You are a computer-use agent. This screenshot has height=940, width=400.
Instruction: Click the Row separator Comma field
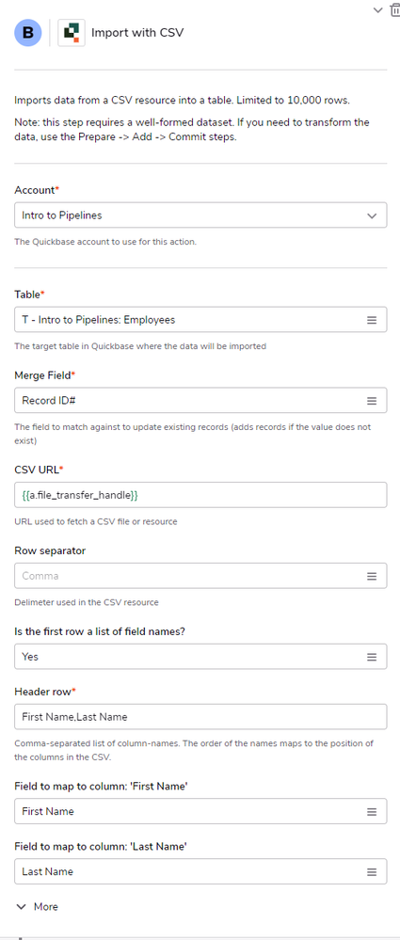pos(200,576)
